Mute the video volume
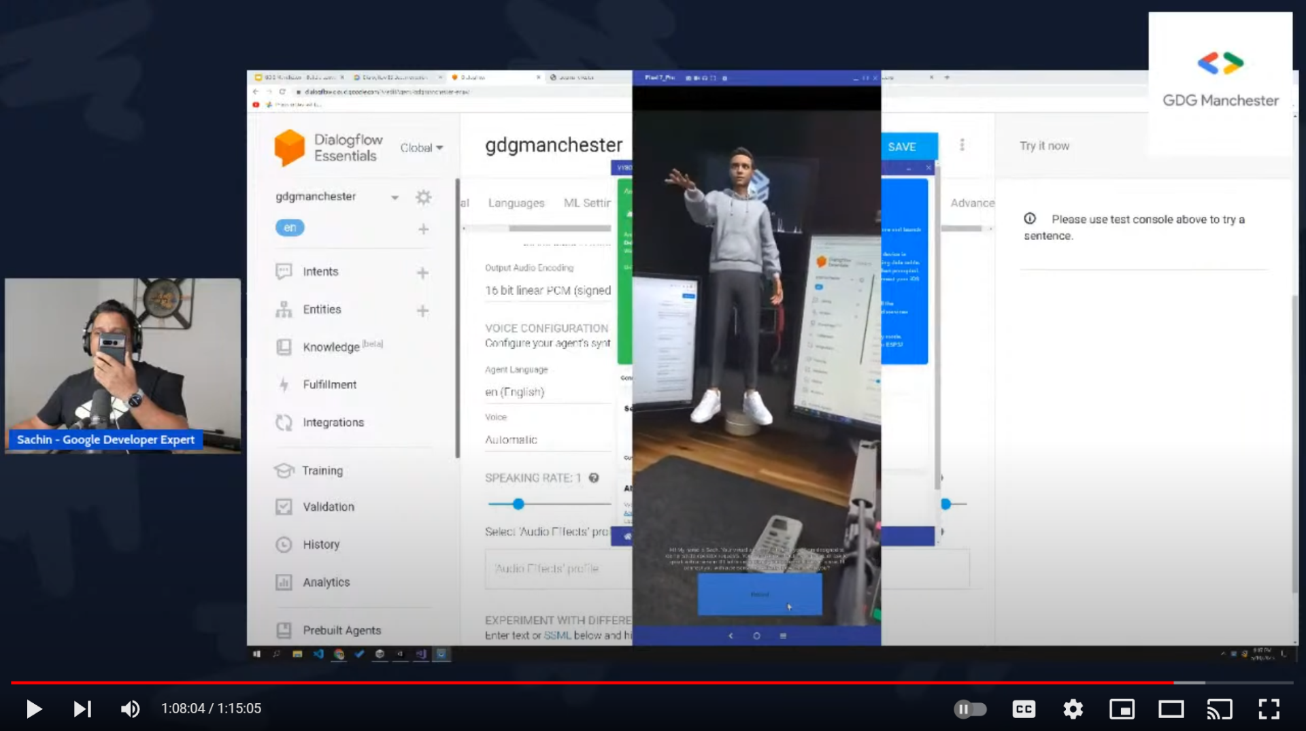The image size is (1306, 731). pos(130,709)
